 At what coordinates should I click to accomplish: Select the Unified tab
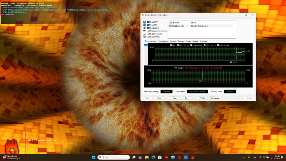click(195, 41)
